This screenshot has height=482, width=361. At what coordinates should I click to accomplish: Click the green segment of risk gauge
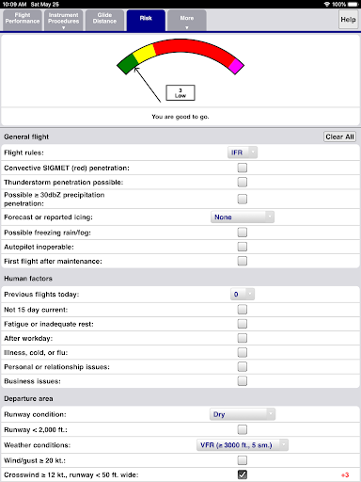coord(128,64)
